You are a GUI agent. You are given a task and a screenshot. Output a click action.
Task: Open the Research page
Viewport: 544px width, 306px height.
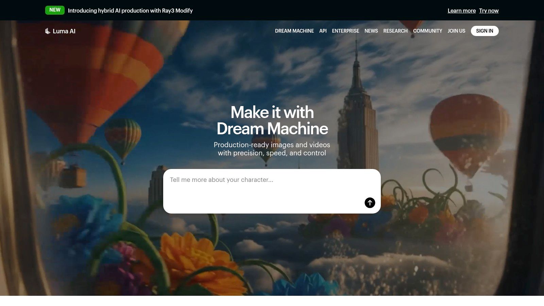(x=395, y=31)
